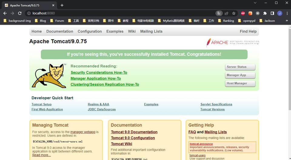Open Security Considerations How-To link

coord(99,72)
